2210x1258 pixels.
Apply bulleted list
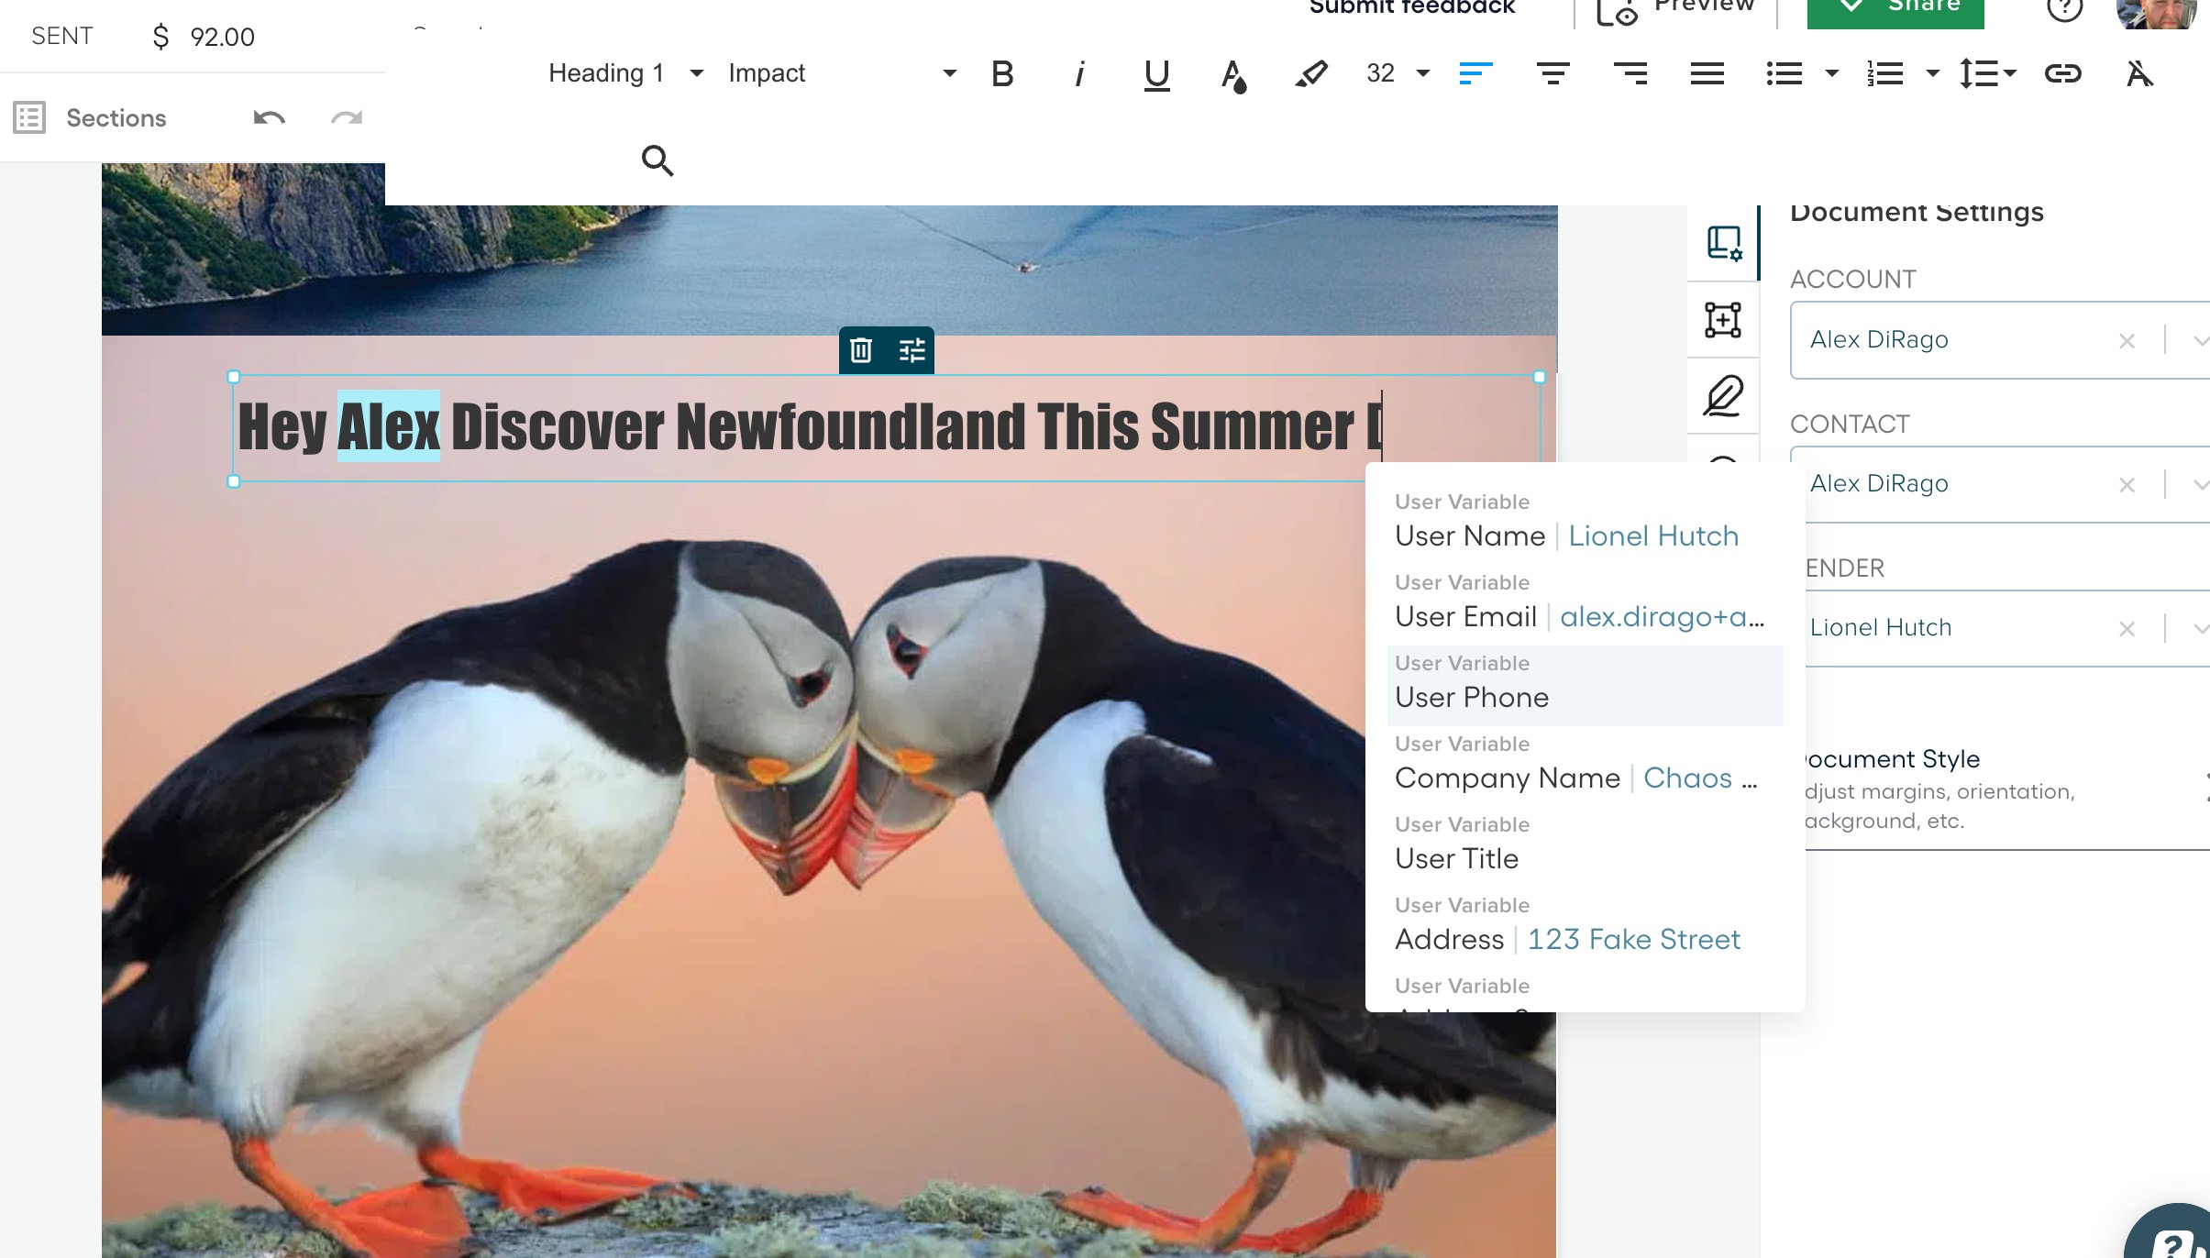coord(1785,73)
